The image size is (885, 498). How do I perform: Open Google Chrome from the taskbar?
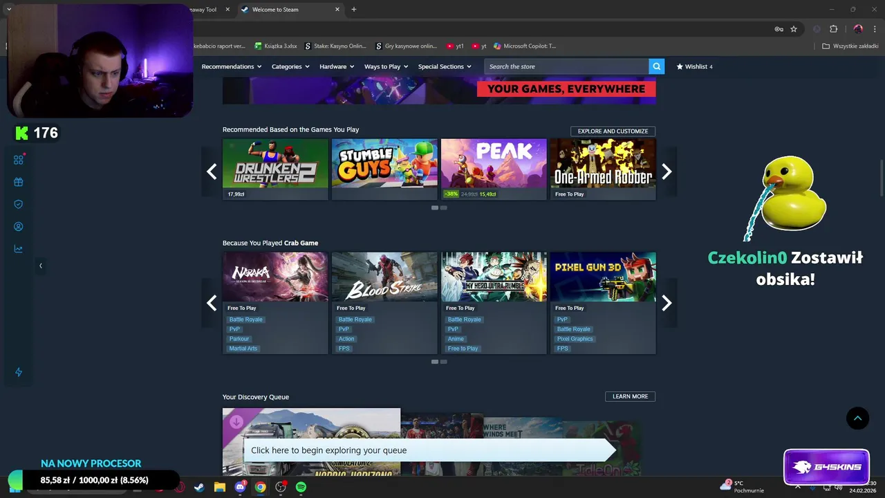260,487
